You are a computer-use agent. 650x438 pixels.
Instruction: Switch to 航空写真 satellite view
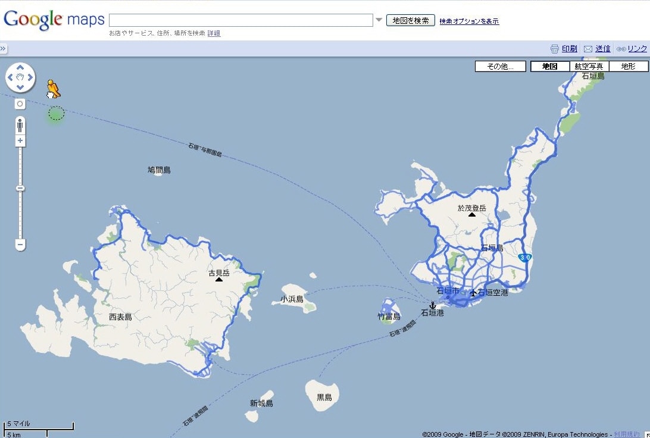[x=589, y=67]
